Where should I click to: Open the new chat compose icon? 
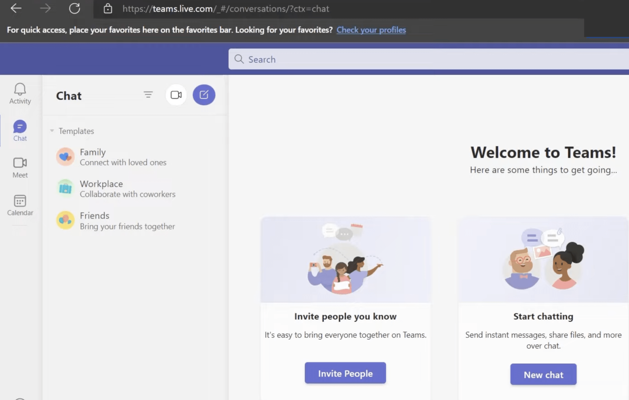tap(204, 95)
